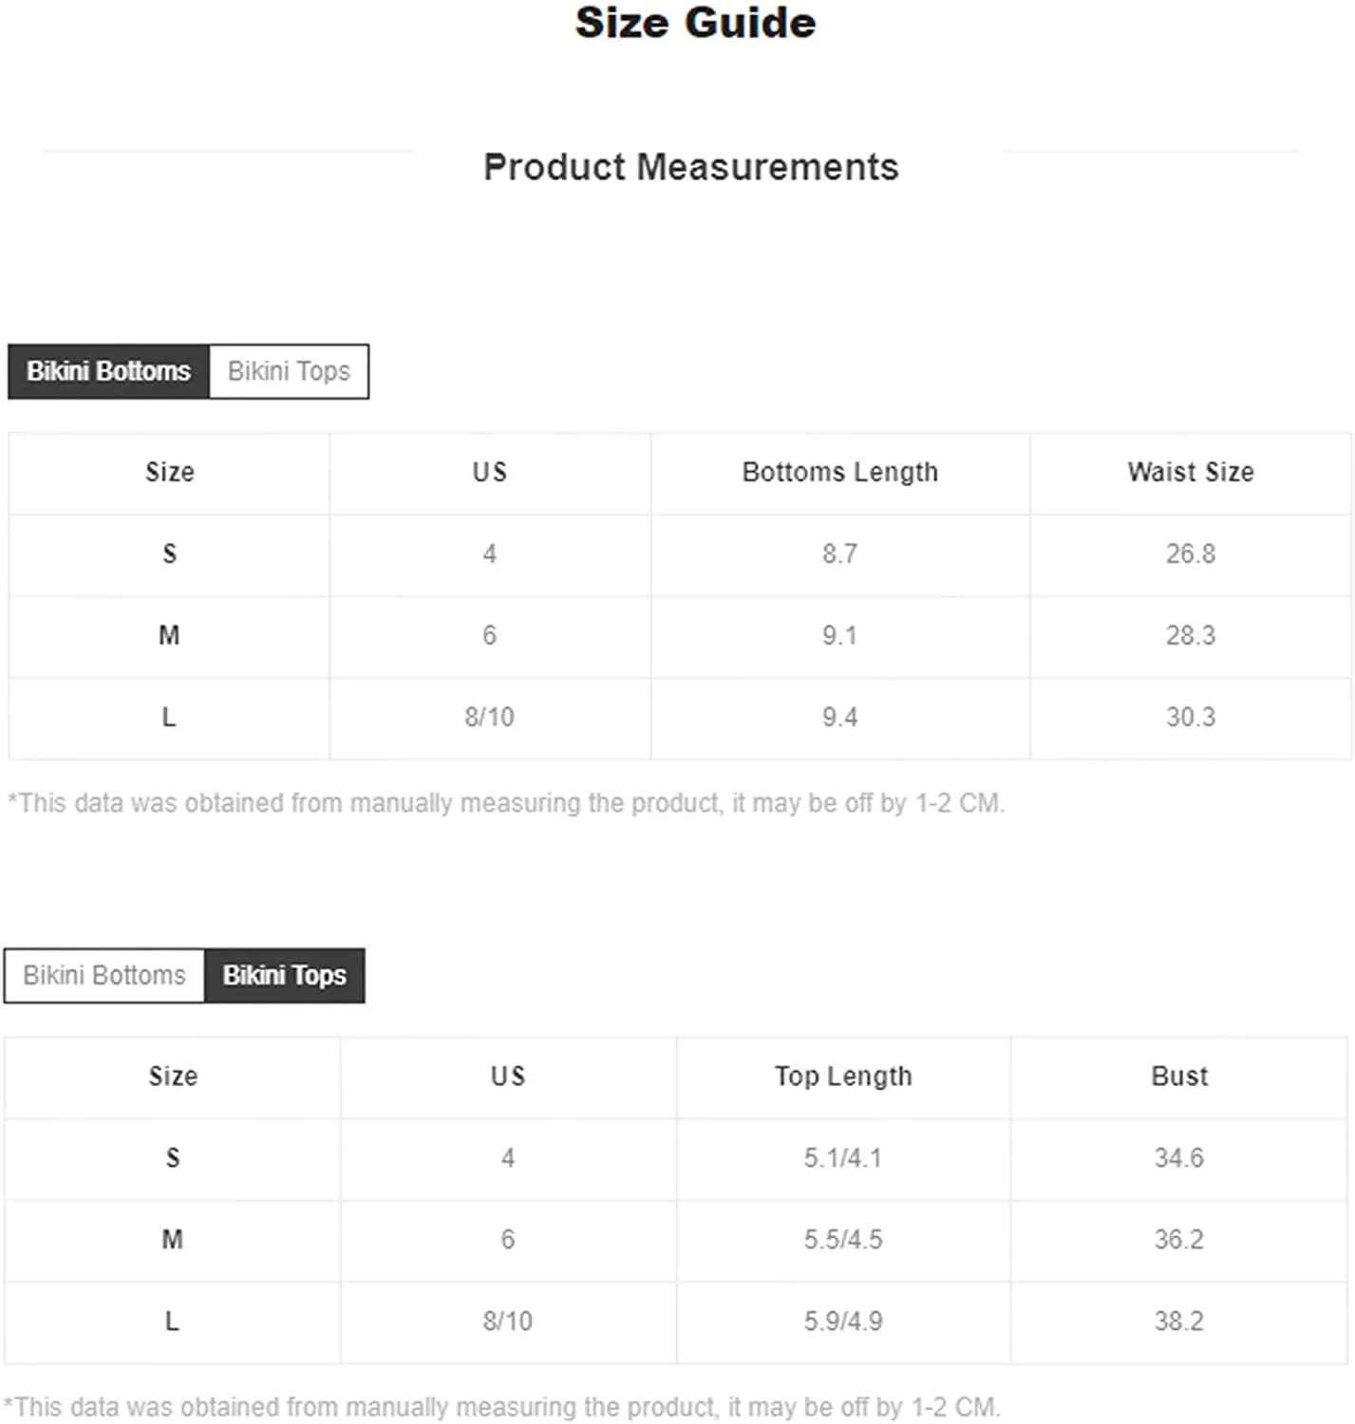Select waist size value 26.8
Screen dimensions: 1355x1424
[x=1191, y=553]
